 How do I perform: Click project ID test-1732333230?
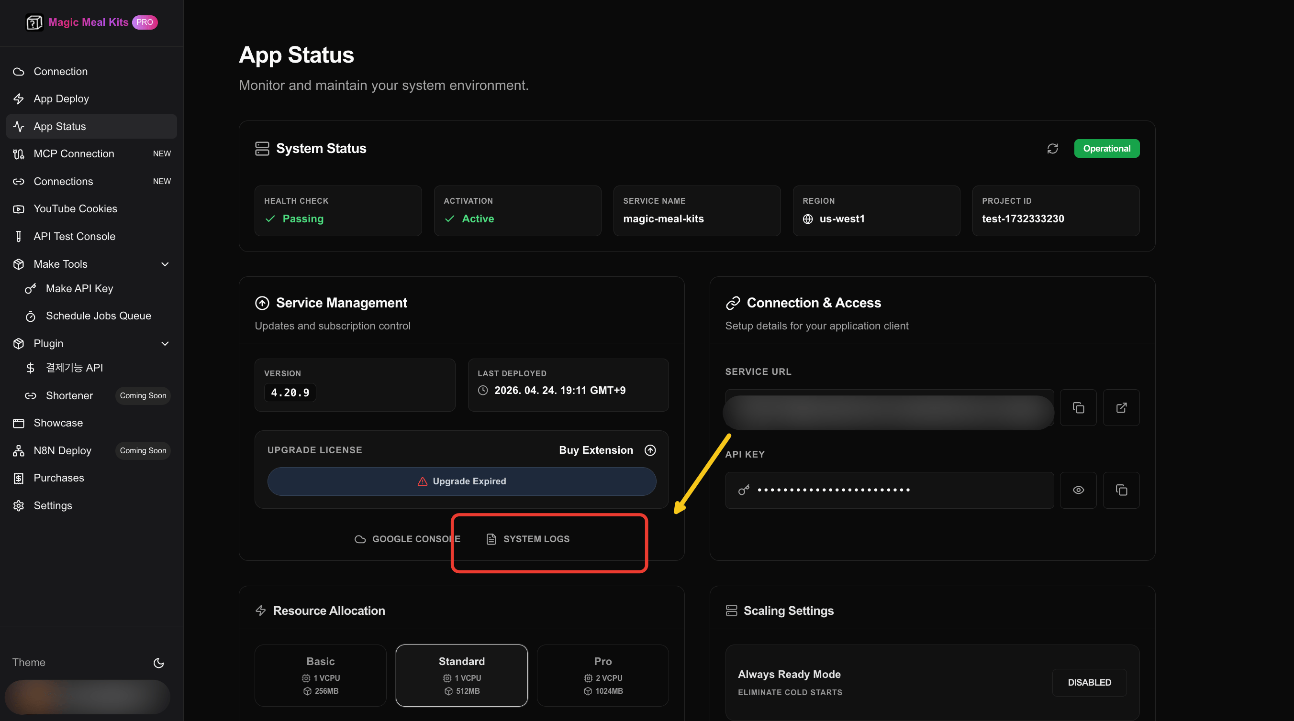point(1023,219)
